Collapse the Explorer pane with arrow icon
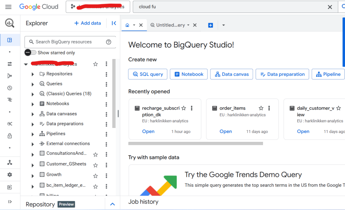The image size is (345, 210). point(114,23)
